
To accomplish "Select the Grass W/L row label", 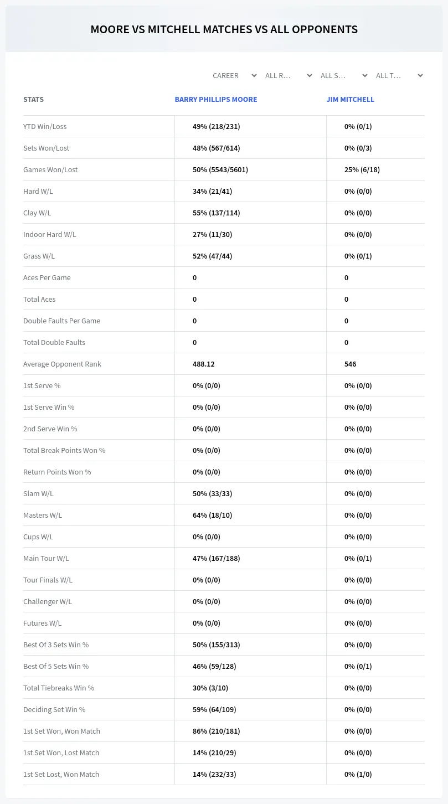I will tap(39, 256).
